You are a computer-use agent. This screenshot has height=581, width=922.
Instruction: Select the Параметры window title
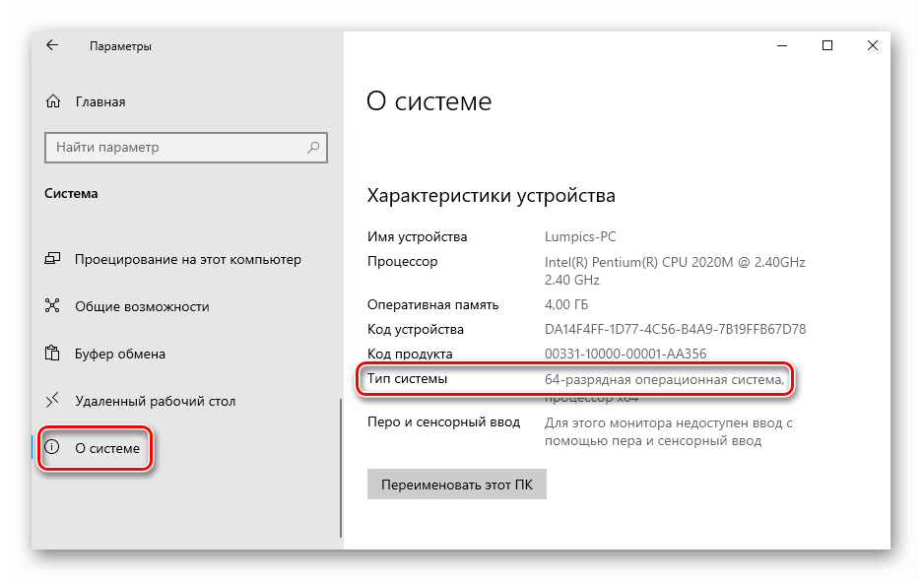click(120, 46)
